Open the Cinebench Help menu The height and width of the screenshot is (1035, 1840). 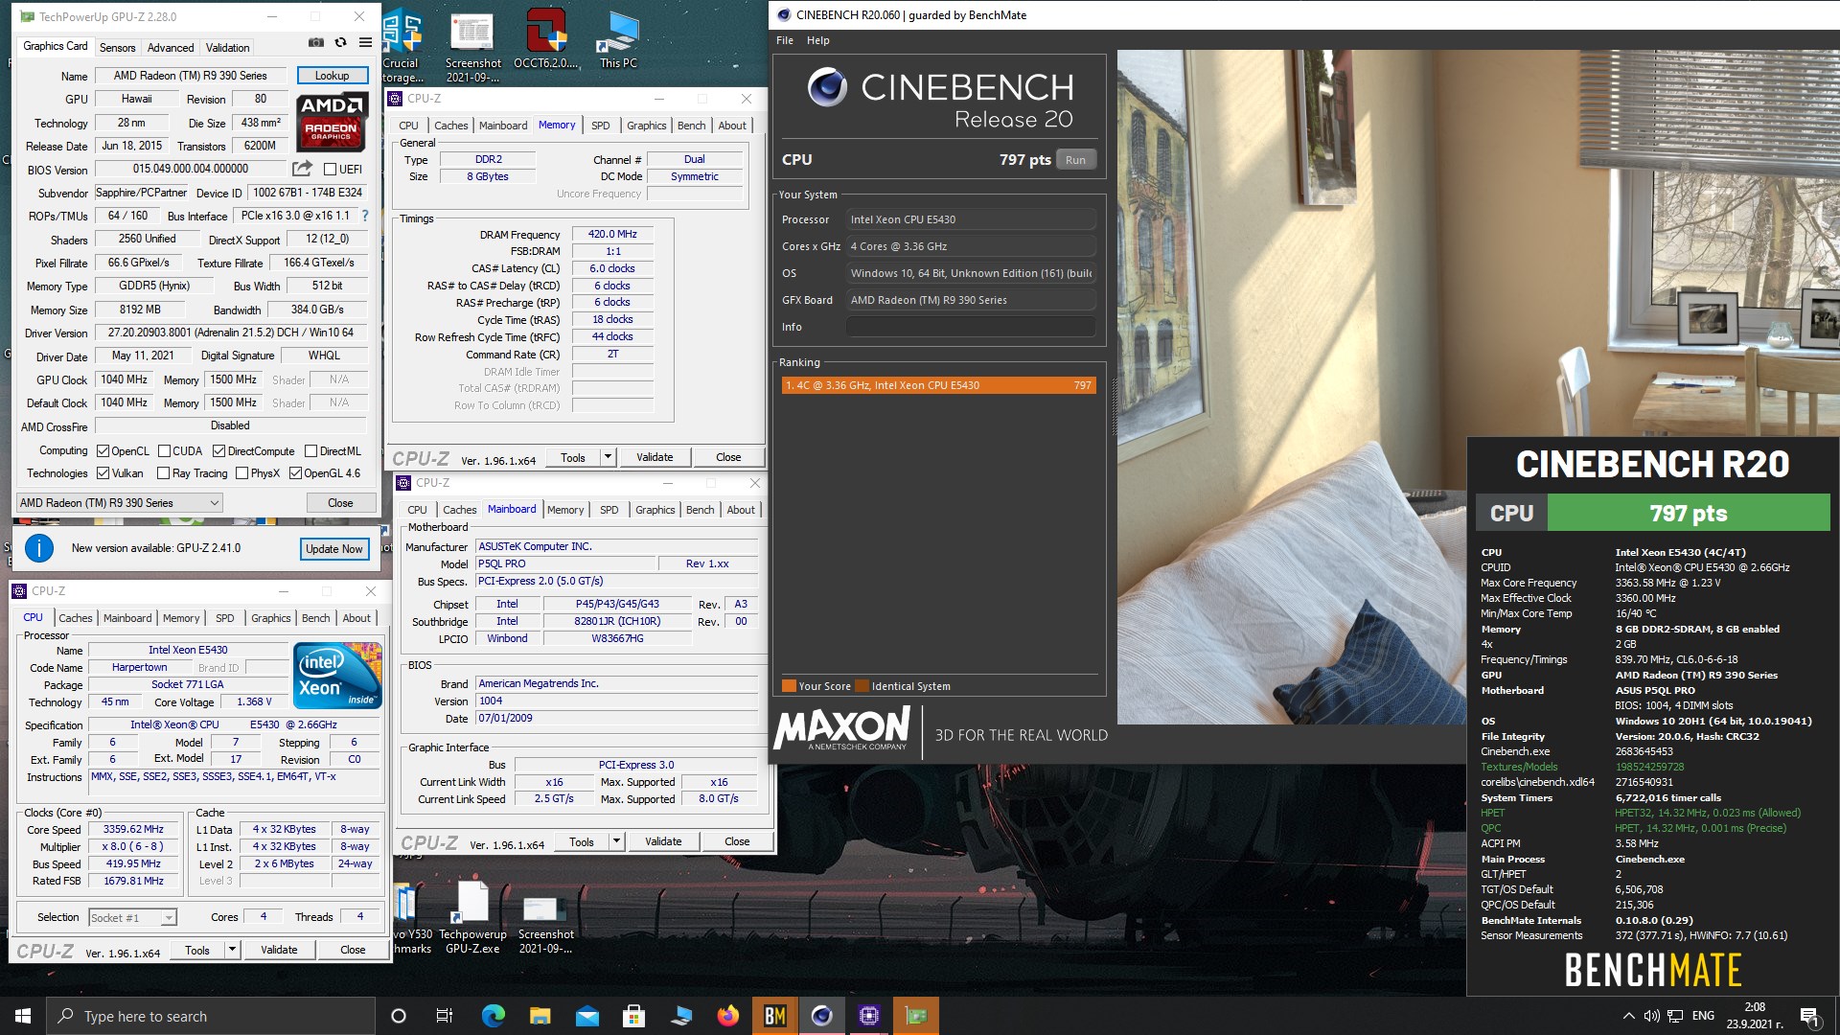(817, 40)
